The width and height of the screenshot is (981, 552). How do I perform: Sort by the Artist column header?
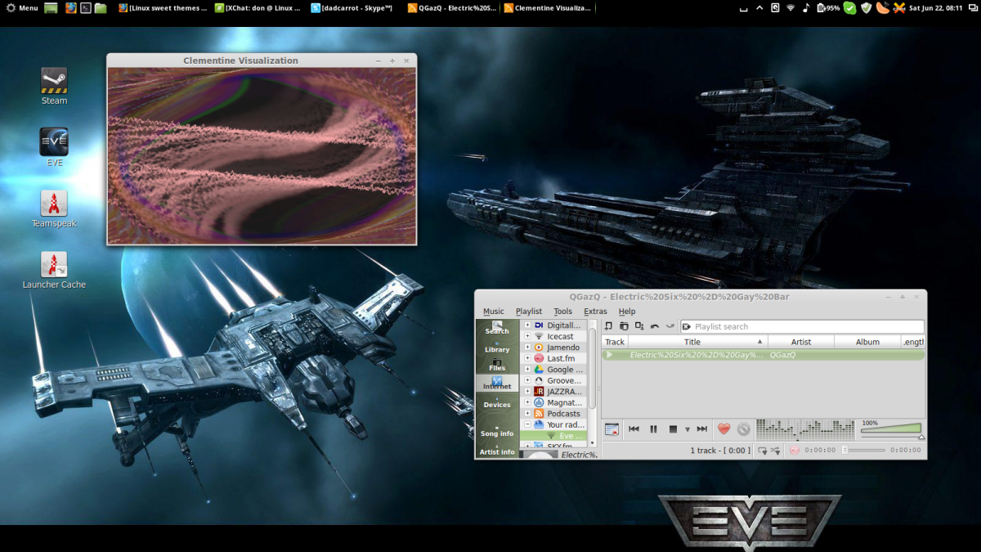pyautogui.click(x=801, y=342)
